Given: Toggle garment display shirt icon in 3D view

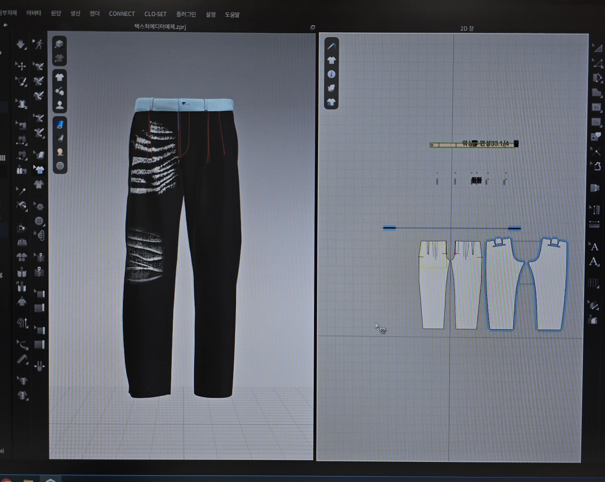Looking at the screenshot, I should pos(59,77).
